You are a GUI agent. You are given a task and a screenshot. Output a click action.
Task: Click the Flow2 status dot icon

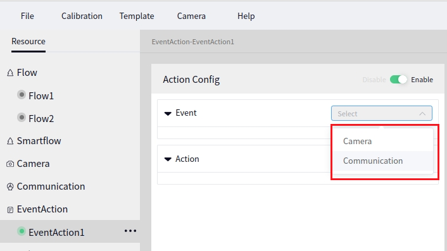click(22, 117)
